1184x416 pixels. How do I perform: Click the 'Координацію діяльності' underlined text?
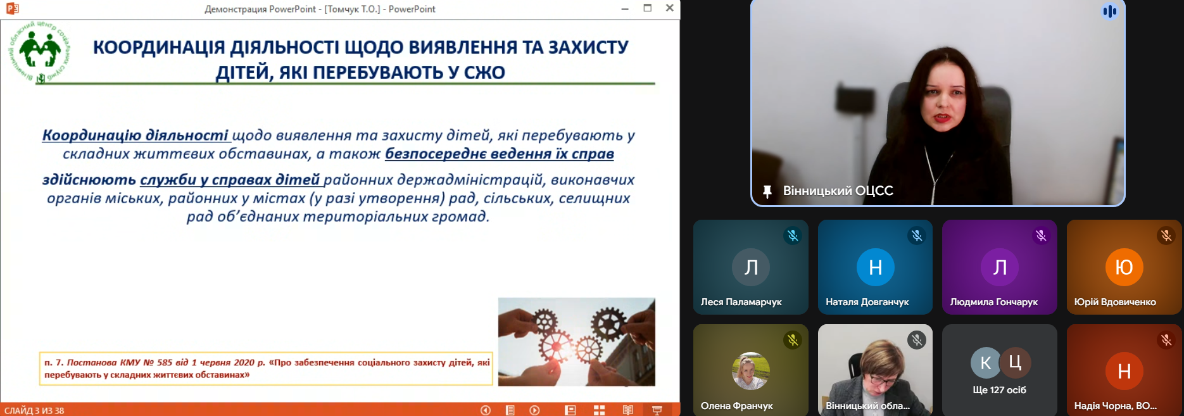tap(135, 136)
